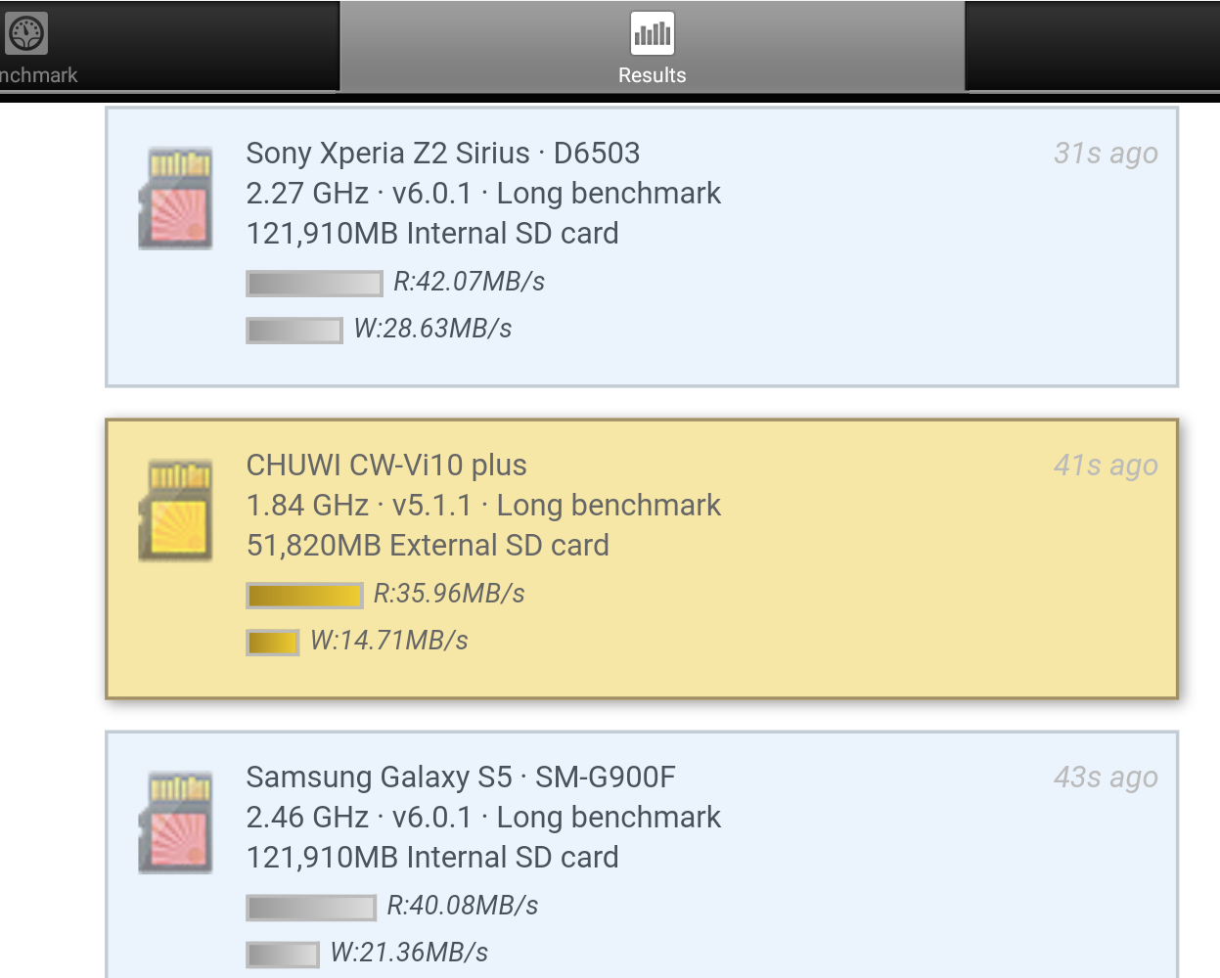The width and height of the screenshot is (1220, 978).
Task: Open Sony Xperia Z2 Sirius D6503 result
Action: [642, 246]
